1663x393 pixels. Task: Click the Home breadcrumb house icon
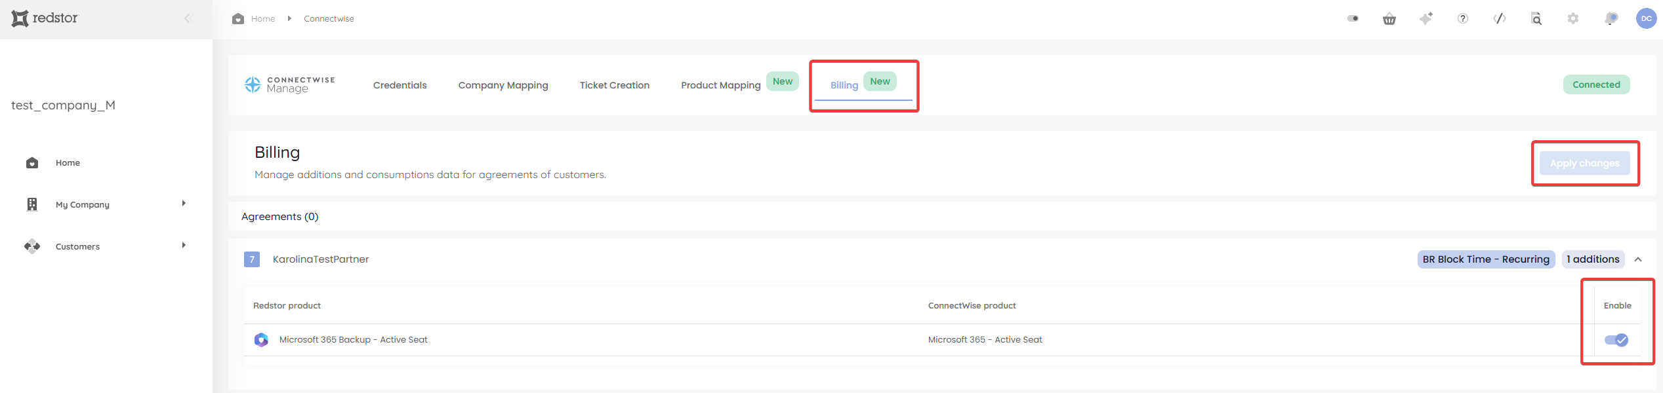click(x=238, y=18)
